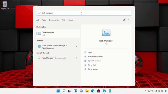Expand the More filters dropdown
Viewport: 168px width, 94px height.
click(72, 20)
